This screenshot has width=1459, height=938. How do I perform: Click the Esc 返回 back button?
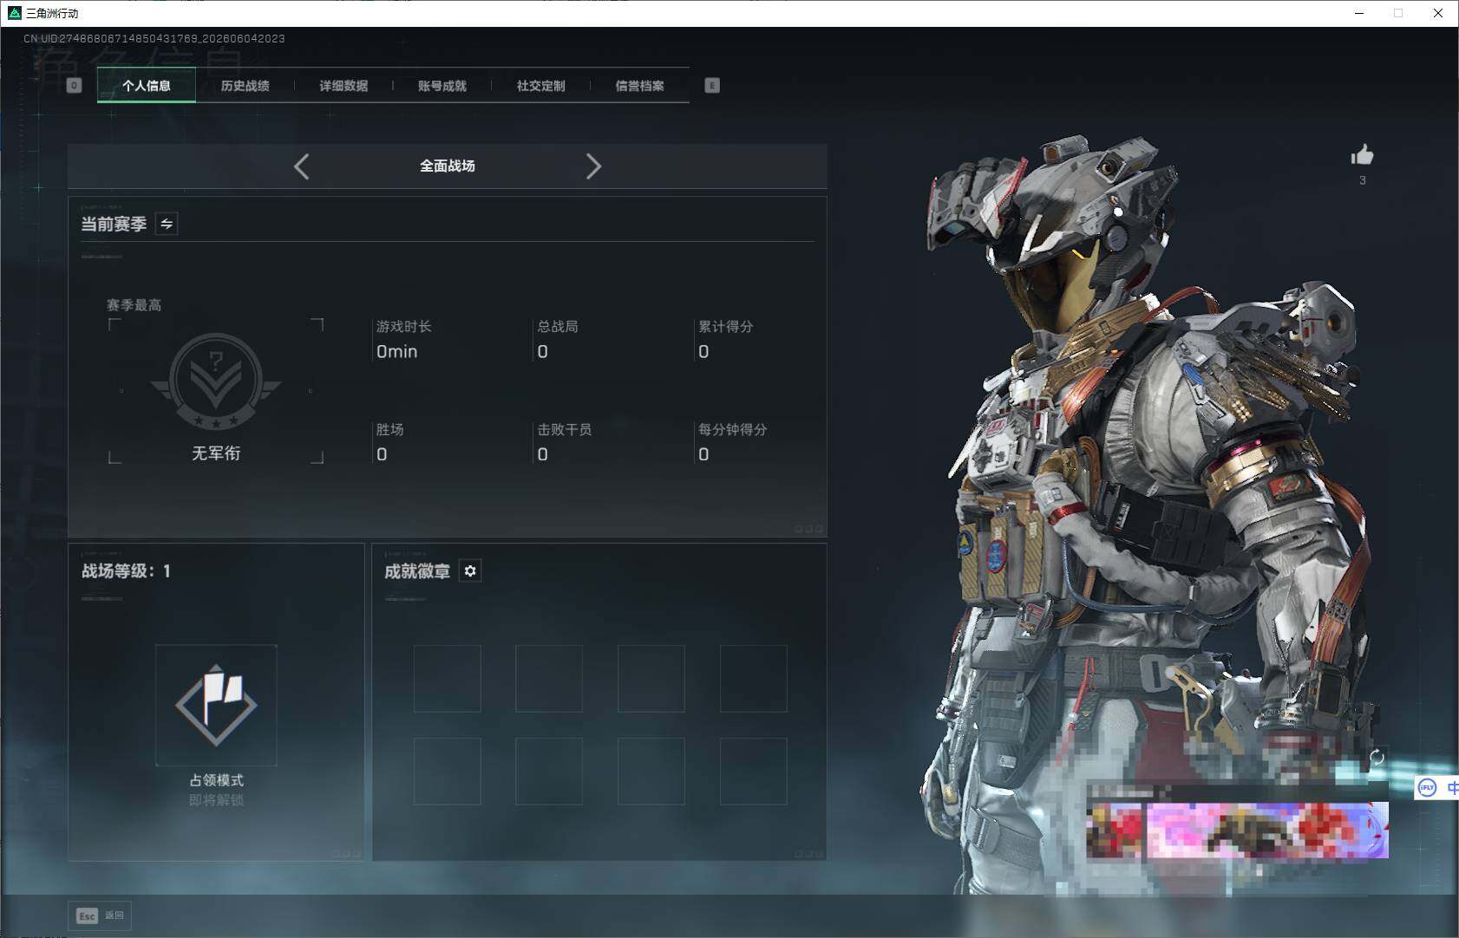(100, 915)
